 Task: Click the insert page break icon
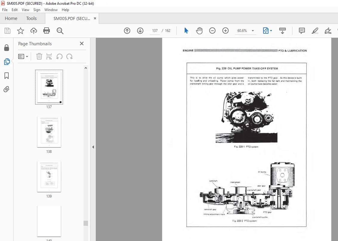49,57
